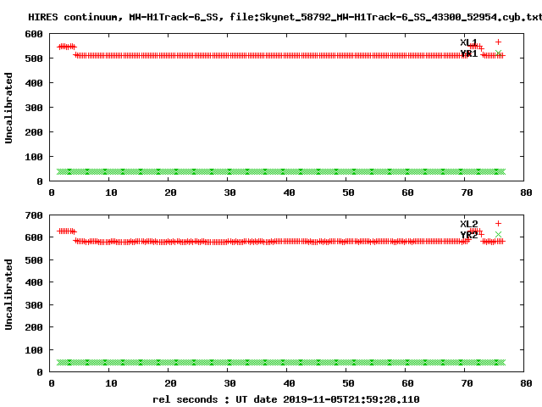Click the initial XL2 data cluster near 630

[x=67, y=231]
